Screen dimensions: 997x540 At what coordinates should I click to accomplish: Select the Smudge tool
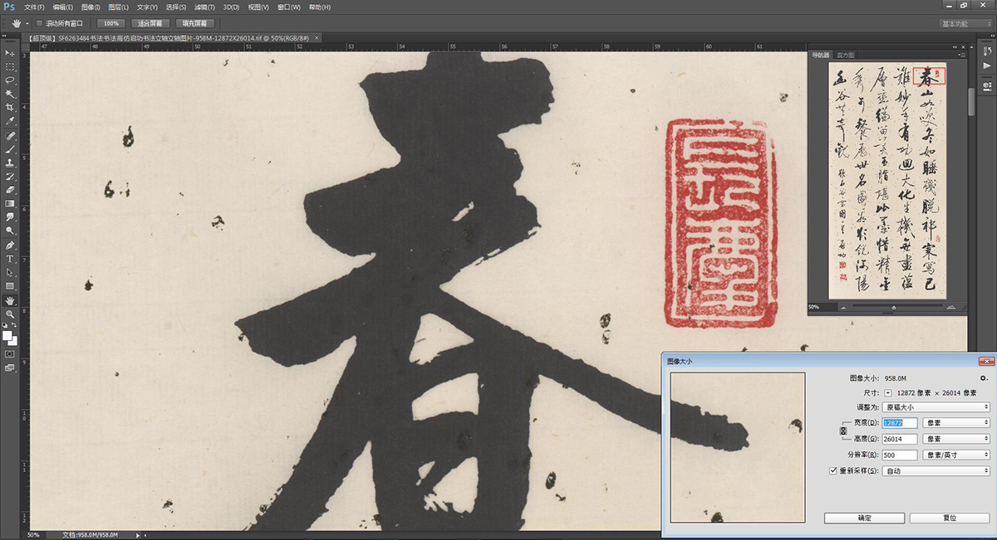[10, 216]
